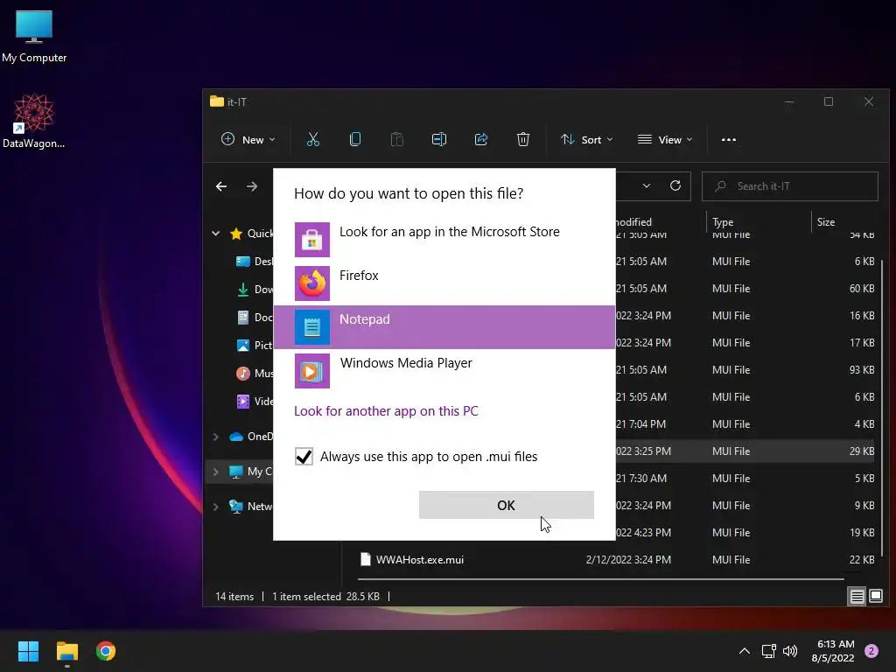Click Look for an app in the Microsoft Store
This screenshot has width=896, height=672.
tap(450, 231)
